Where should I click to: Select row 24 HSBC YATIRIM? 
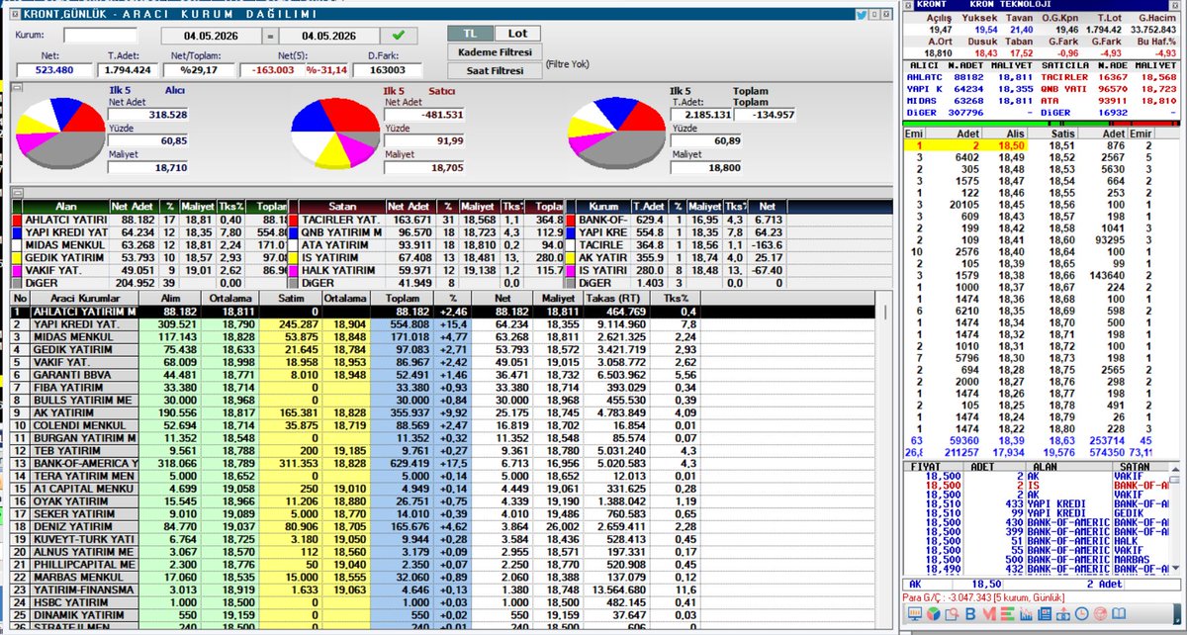(443, 602)
